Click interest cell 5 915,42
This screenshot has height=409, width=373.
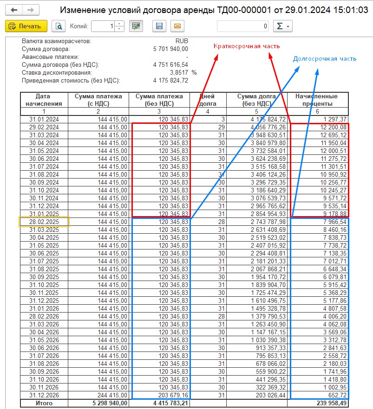[318, 285]
